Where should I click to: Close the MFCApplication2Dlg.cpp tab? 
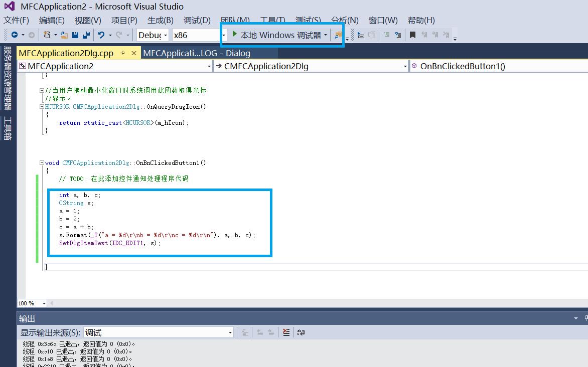133,53
